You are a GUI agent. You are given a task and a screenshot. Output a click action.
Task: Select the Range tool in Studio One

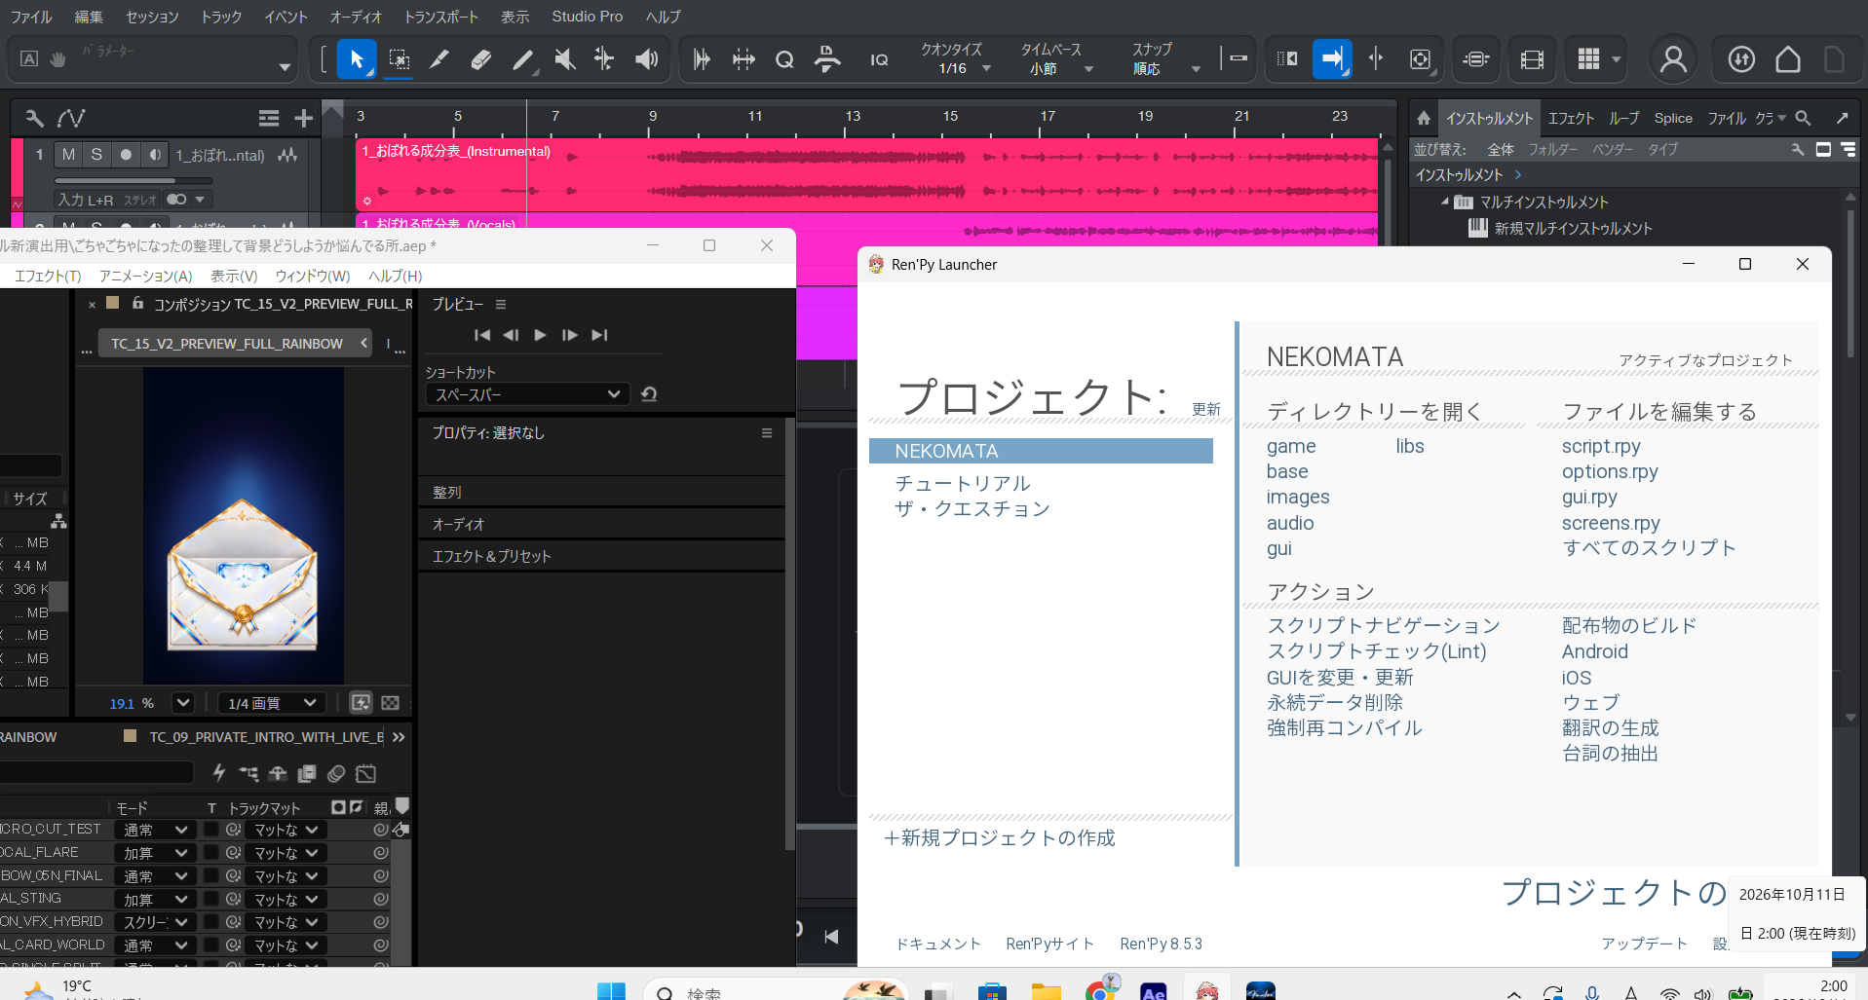point(399,59)
